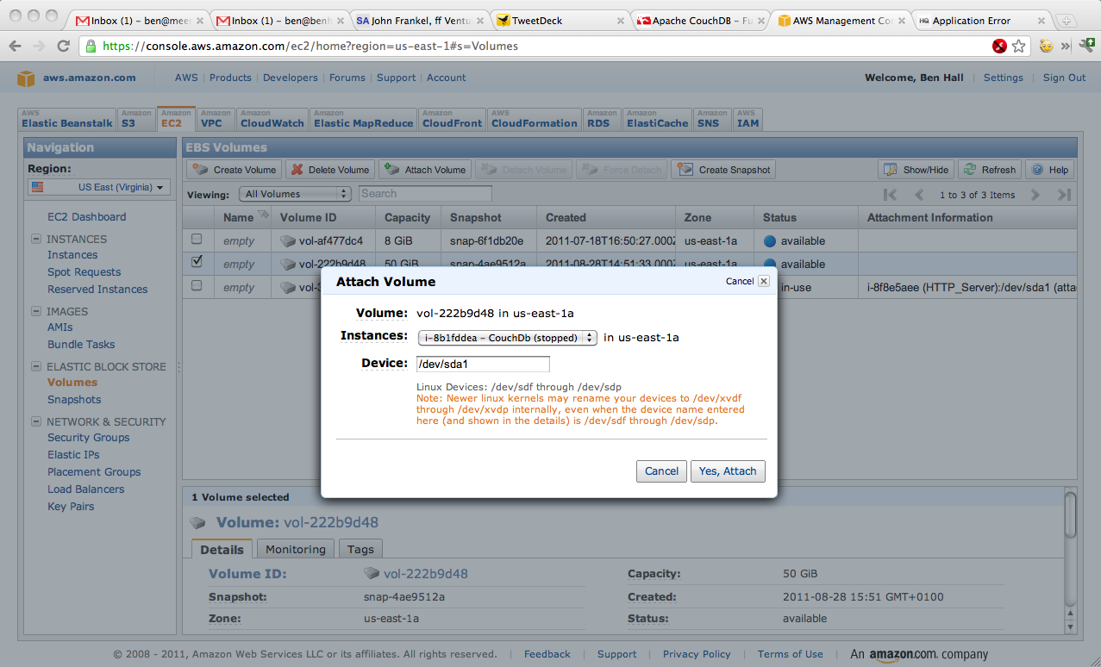Close the Attach Volume dialog X
The width and height of the screenshot is (1101, 667).
click(763, 281)
